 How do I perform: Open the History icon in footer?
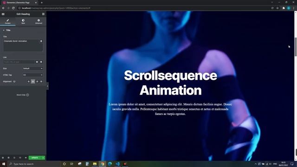(x=14, y=158)
